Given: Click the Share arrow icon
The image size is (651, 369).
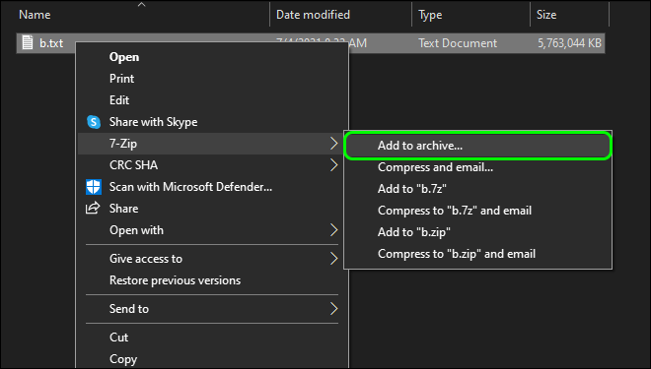Looking at the screenshot, I should tap(93, 208).
